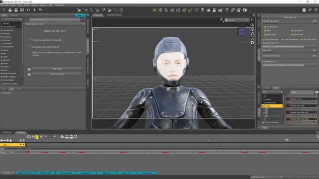Collapse the Arlo node in Parameters tree

pyautogui.click(x=263, y=106)
